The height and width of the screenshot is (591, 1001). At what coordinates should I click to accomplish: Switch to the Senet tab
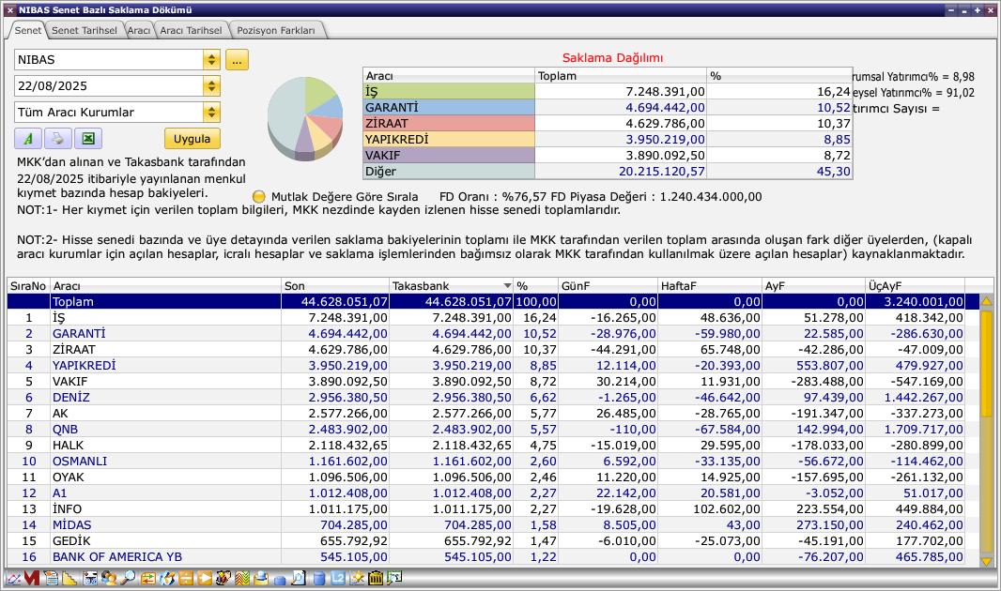point(27,30)
